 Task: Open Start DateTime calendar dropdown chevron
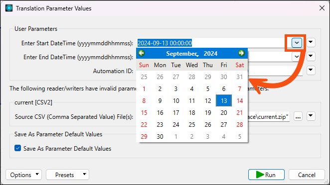(x=297, y=43)
